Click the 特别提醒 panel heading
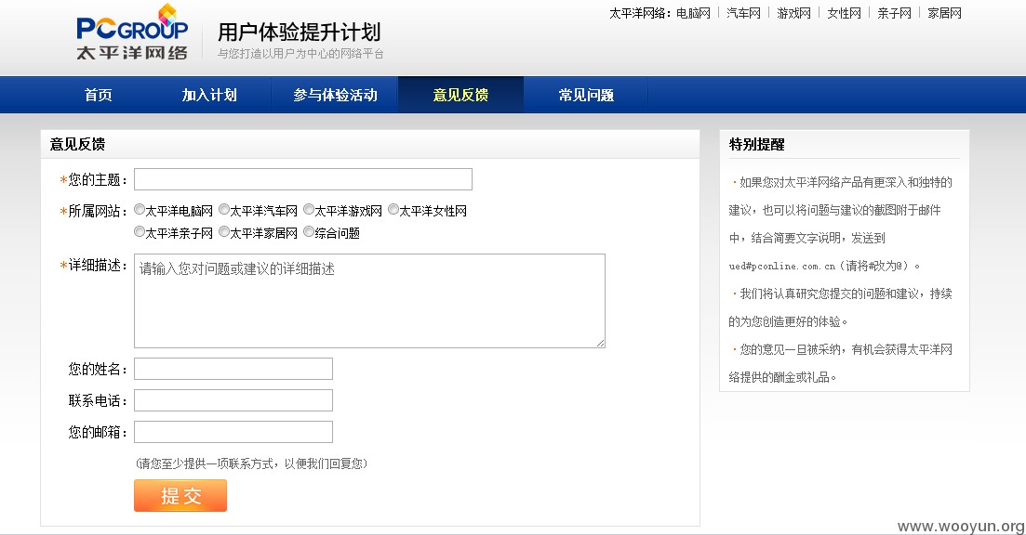Image resolution: width=1026 pixels, height=535 pixels. click(x=756, y=144)
